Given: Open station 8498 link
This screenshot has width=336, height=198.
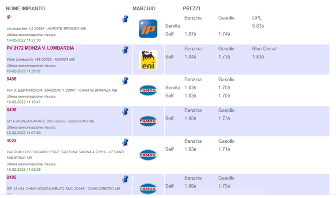Looking at the screenshot, I should coord(11,110).
